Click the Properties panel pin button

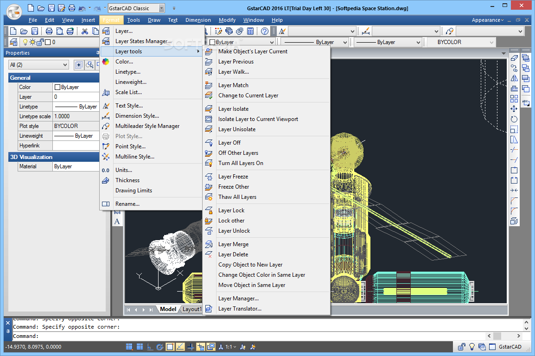[97, 53]
